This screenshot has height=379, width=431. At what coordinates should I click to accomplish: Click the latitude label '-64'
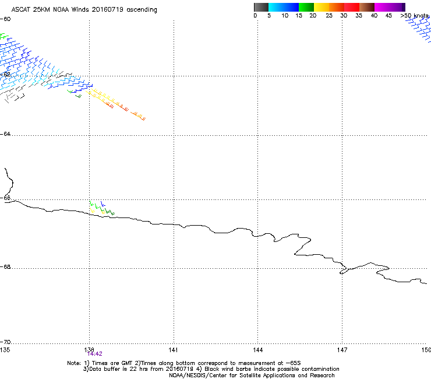click(x=5, y=134)
